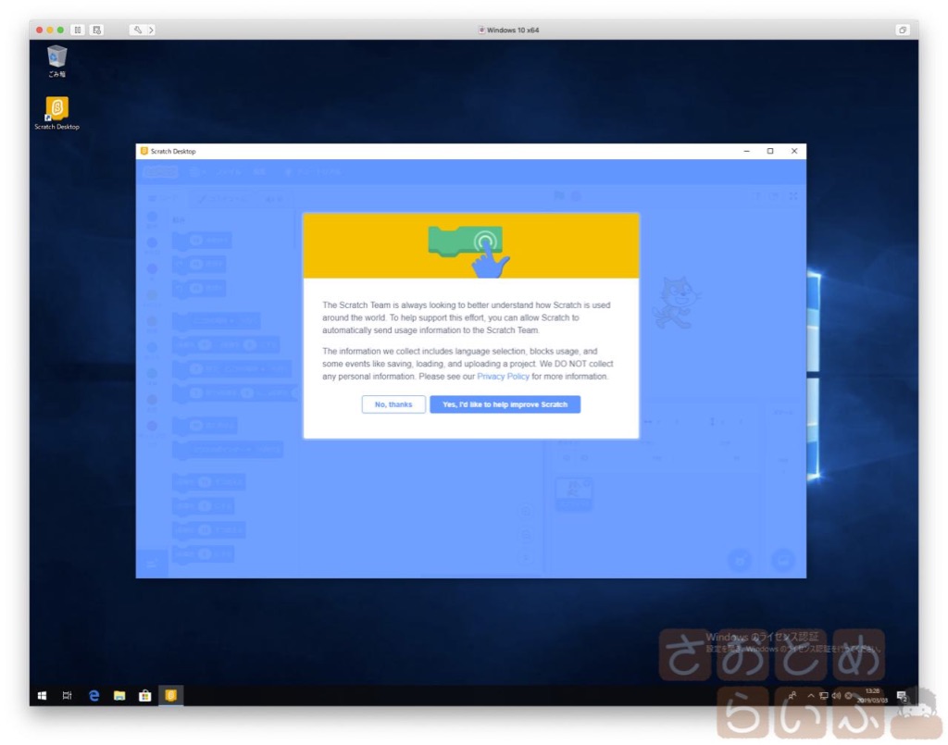This screenshot has height=745, width=948.
Task: Click the green zoom button of VM window
Action: coord(60,30)
